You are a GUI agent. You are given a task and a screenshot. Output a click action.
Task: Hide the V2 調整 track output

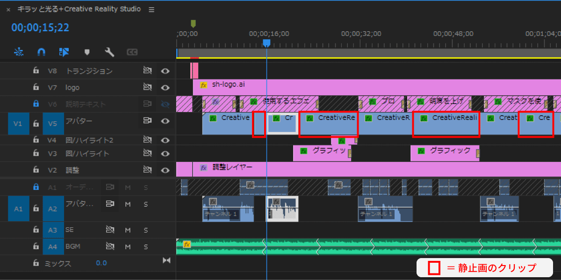tap(165, 170)
